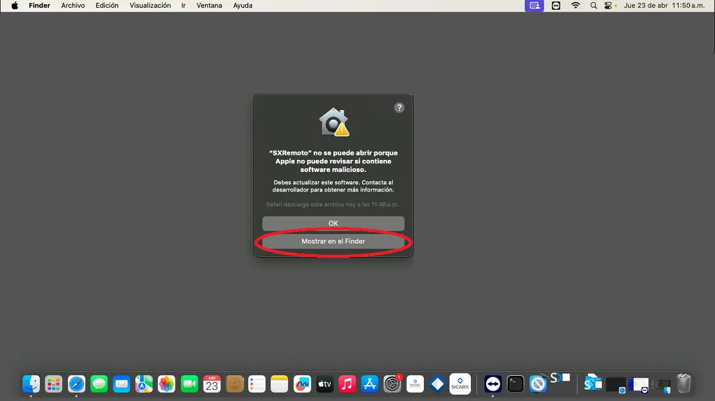Screen dimensions: 715x401
Task: Open the small SICARX icon in Dock
Action: (415, 384)
